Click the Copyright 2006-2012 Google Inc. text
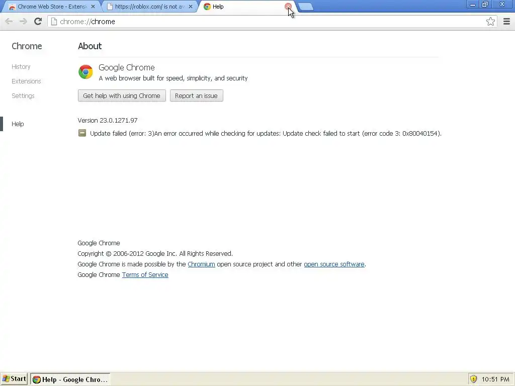The width and height of the screenshot is (515, 386). pos(155,254)
